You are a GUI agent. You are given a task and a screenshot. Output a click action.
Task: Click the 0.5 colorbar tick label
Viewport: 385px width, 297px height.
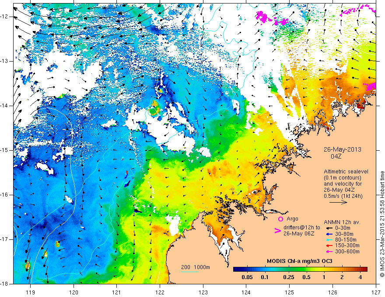tap(306, 277)
